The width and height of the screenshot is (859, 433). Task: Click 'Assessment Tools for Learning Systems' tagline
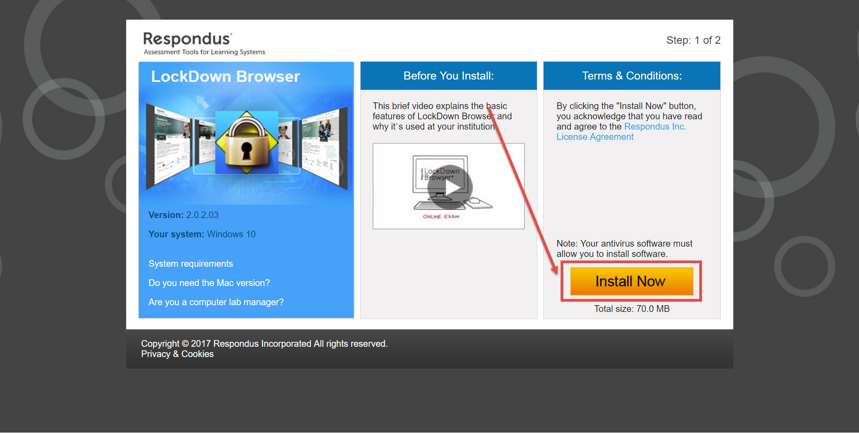coord(204,52)
